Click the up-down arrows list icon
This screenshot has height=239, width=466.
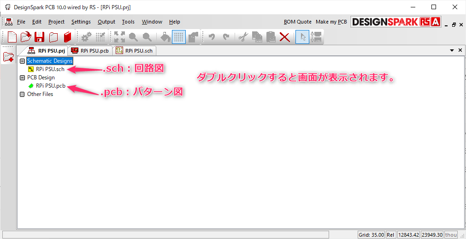[316, 37]
